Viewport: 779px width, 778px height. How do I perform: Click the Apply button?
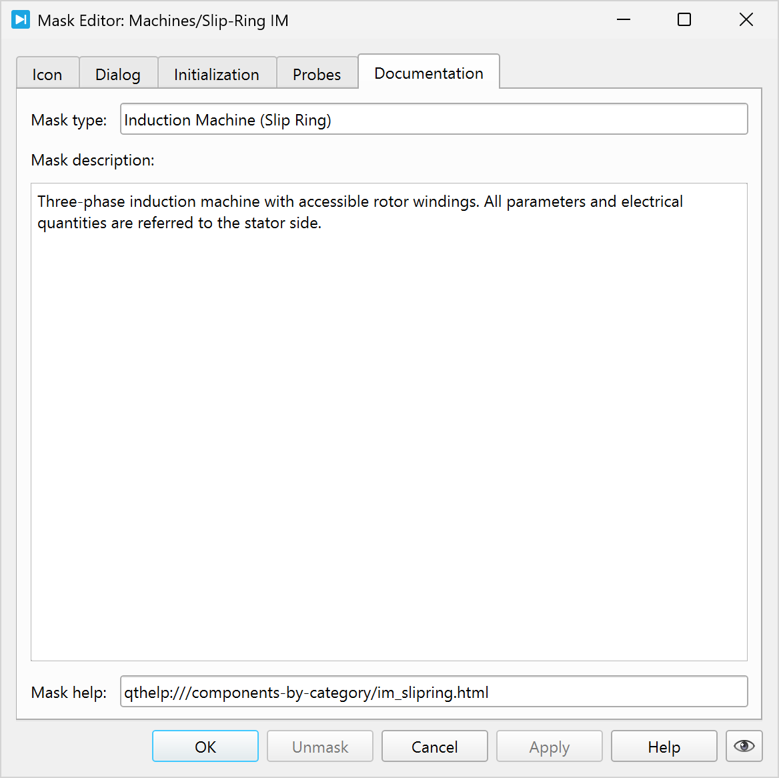(x=550, y=747)
